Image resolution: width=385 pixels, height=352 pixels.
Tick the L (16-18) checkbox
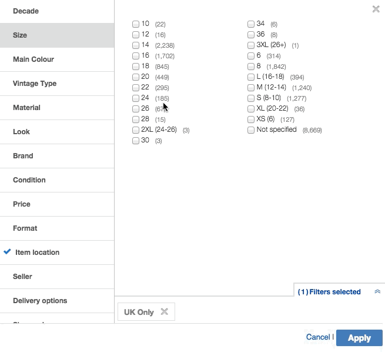(x=251, y=77)
